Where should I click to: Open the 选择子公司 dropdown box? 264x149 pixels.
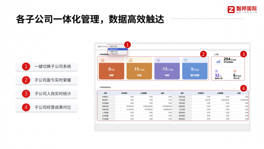tap(117, 46)
